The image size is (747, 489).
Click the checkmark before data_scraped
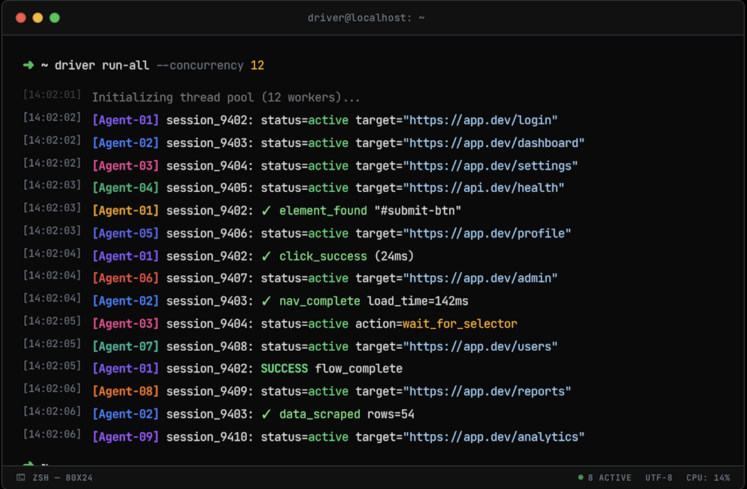point(266,414)
